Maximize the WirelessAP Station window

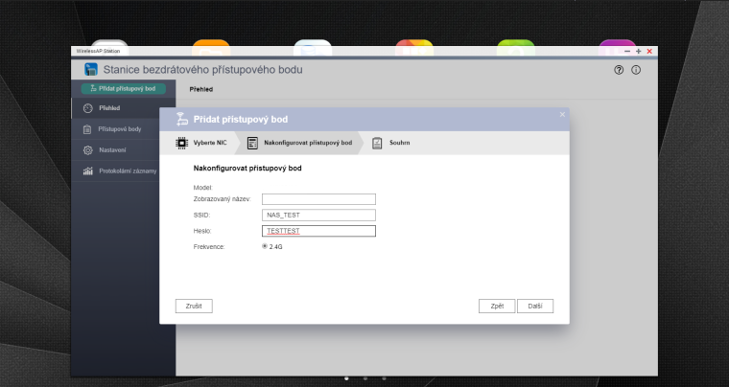(x=638, y=52)
